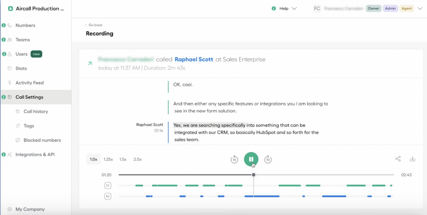Expand the Call Settings sidebar section
The width and height of the screenshot is (427, 215).
[29, 97]
